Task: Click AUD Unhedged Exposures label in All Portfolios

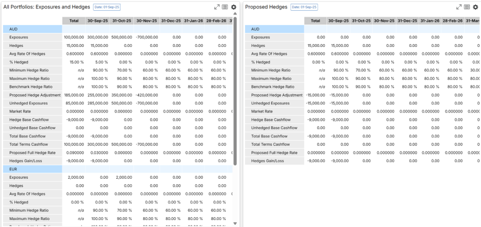Action: [28, 103]
